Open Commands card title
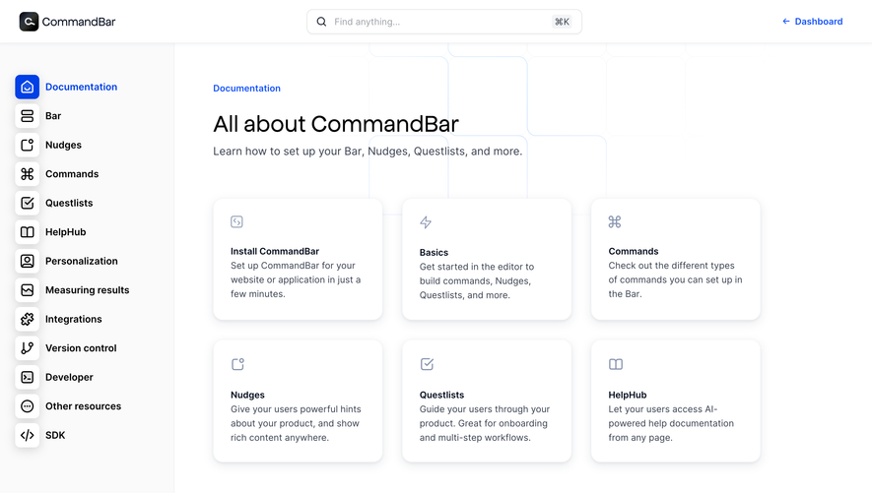This screenshot has width=872, height=494. (x=633, y=251)
